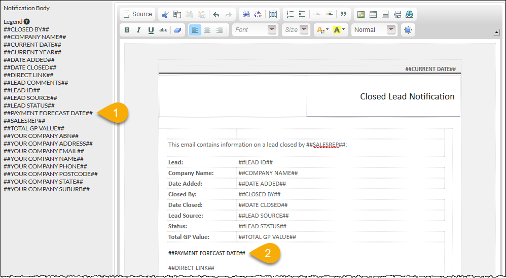Screen dimensions: 506x278
Task: Click the Source view button
Action: pyautogui.click(x=137, y=14)
